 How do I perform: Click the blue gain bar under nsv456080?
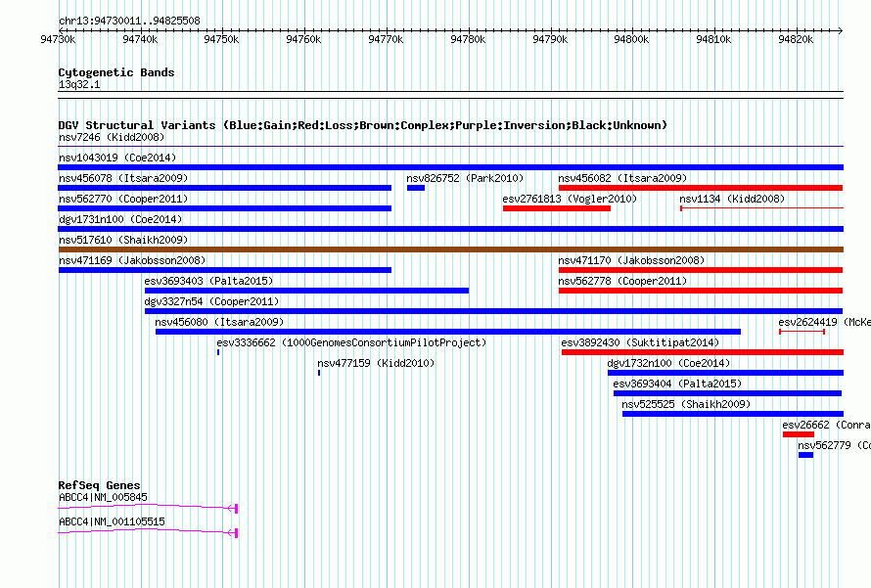[448, 332]
